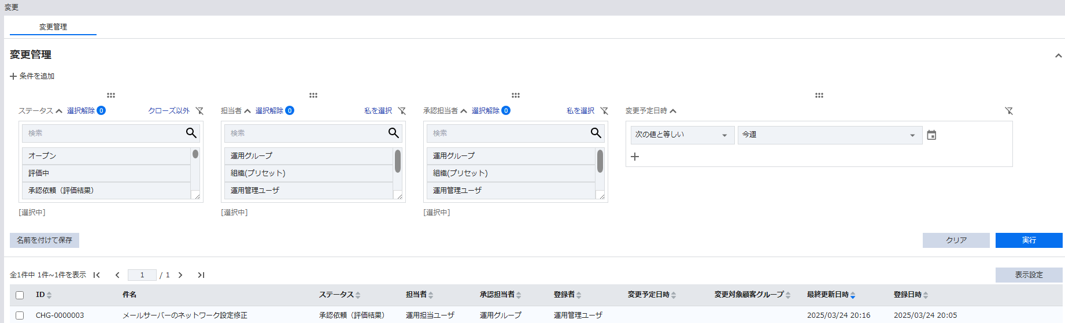
Task: Click the drag handle above the 承認担当者 filter
Action: click(x=516, y=95)
